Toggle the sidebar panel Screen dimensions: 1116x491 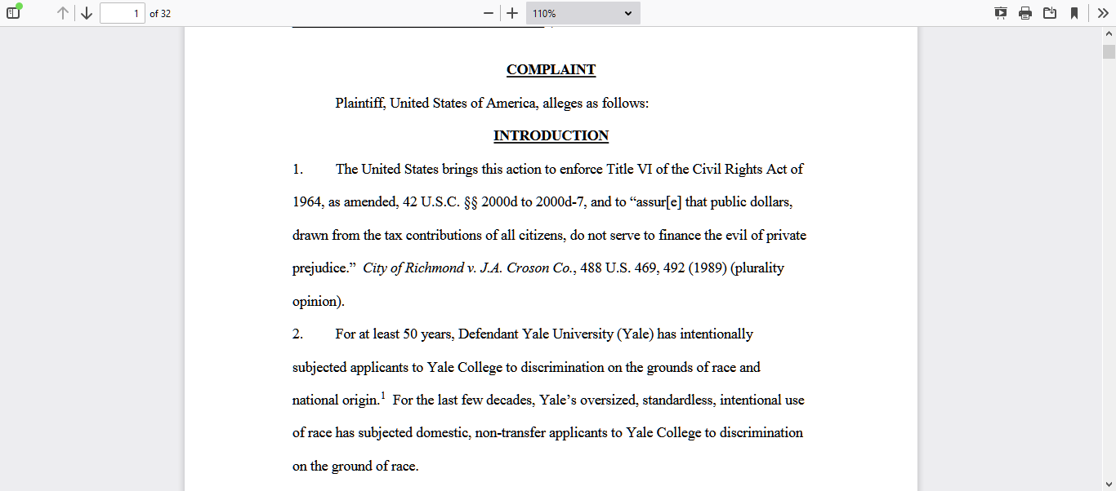[x=13, y=13]
